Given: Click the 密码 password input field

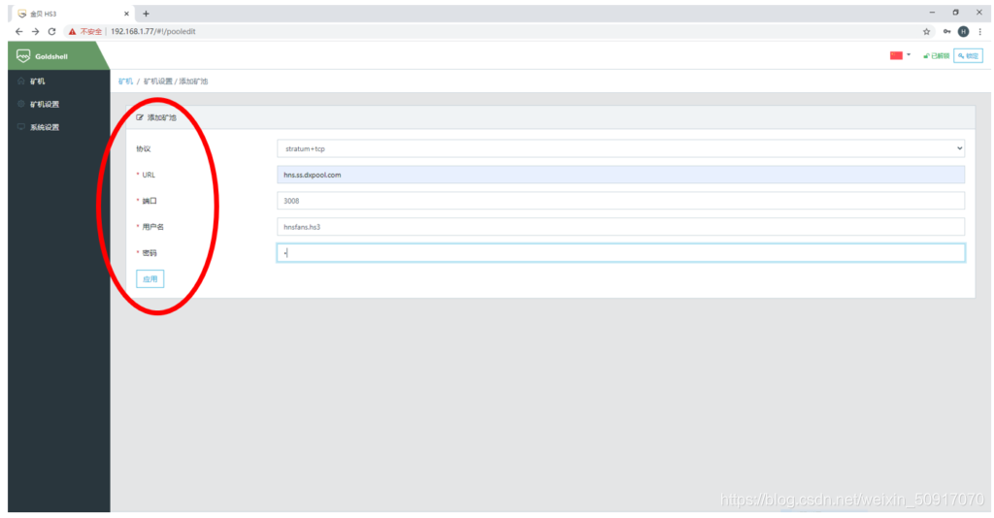Looking at the screenshot, I should tap(620, 252).
